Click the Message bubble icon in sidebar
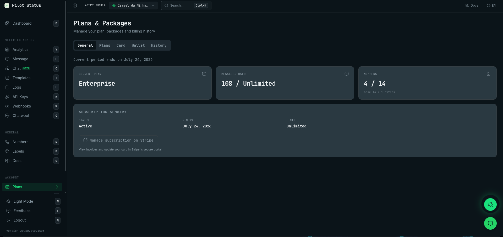This screenshot has width=503, height=237. (x=7, y=59)
